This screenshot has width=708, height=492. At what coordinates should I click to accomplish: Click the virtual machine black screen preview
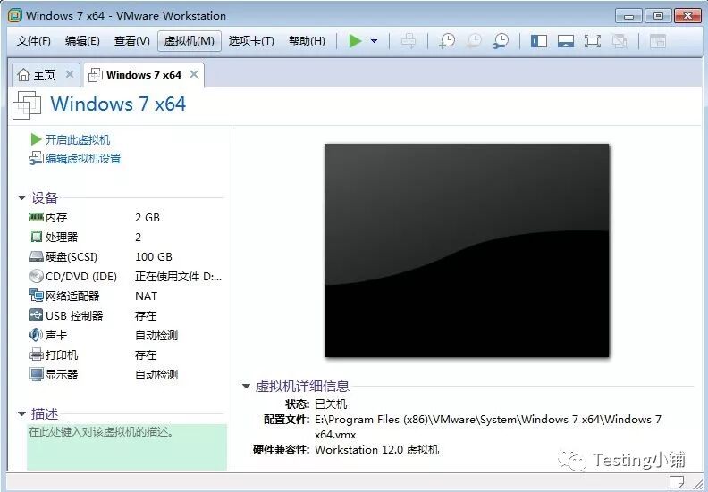click(467, 250)
